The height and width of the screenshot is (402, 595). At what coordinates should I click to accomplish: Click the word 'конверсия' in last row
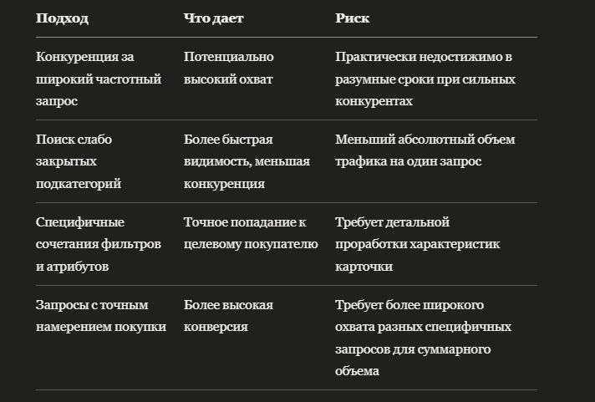(x=216, y=327)
